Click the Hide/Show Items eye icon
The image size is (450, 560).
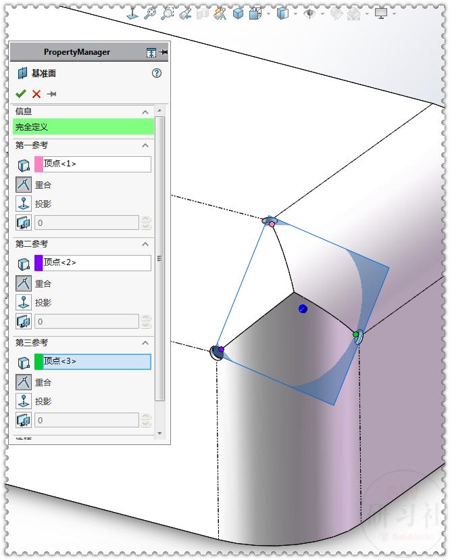click(x=309, y=14)
